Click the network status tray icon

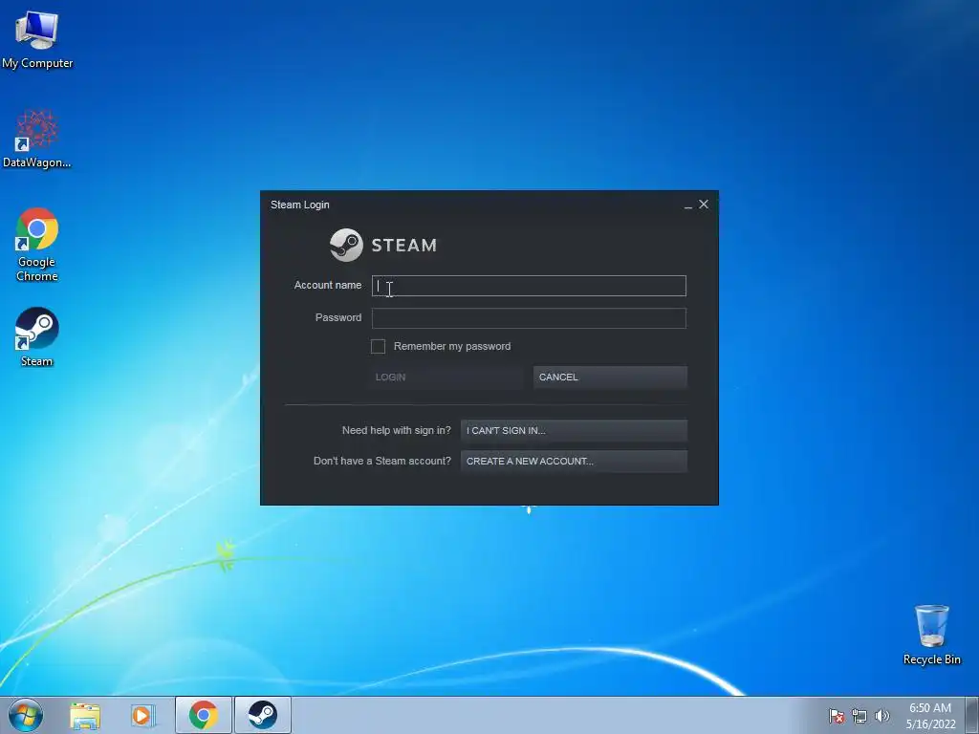tap(859, 716)
